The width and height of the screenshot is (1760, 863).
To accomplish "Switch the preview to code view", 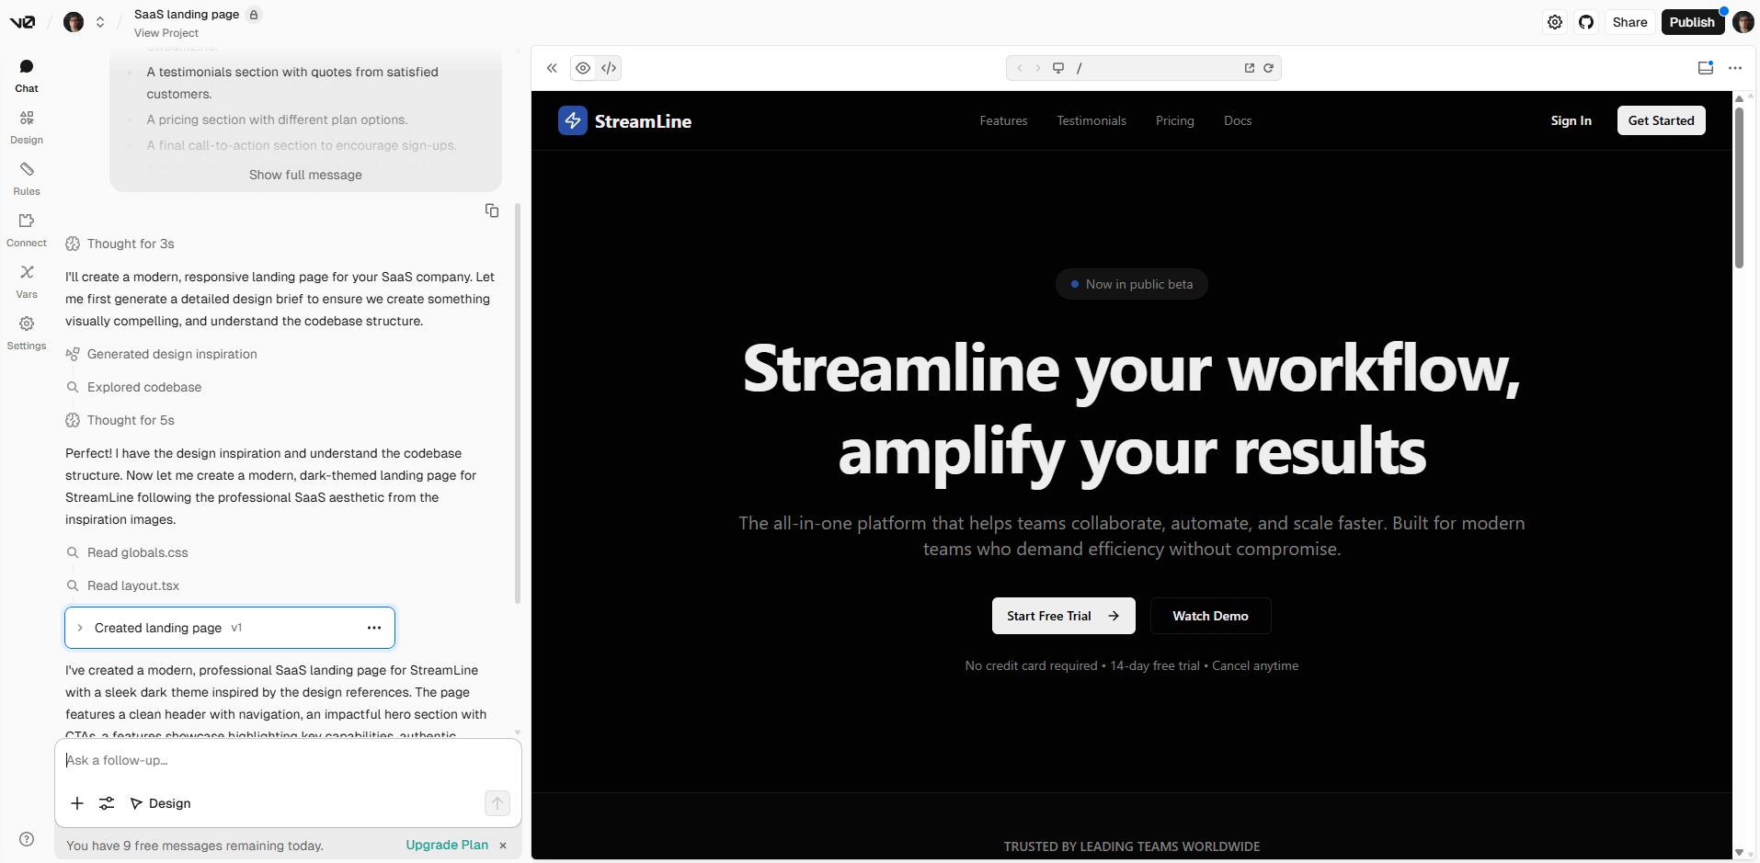I will tap(609, 67).
